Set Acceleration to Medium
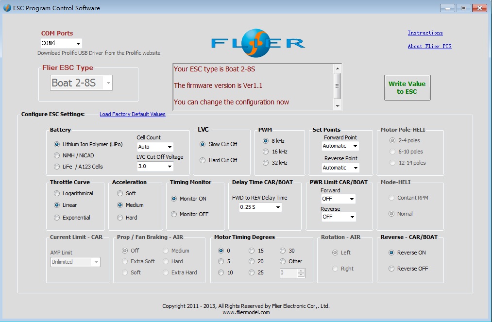The height and width of the screenshot is (322, 492). pos(130,205)
